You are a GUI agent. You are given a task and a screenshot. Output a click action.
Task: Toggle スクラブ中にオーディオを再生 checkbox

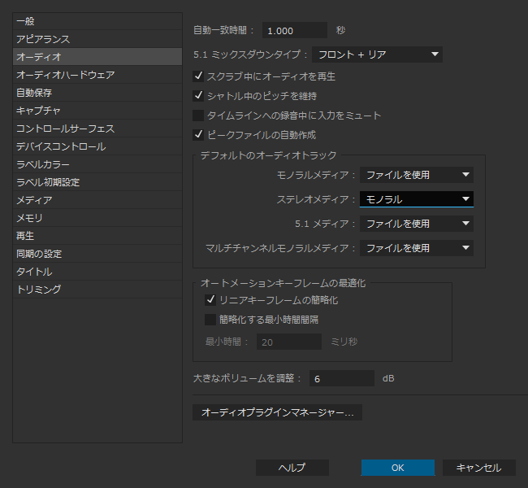tap(198, 76)
